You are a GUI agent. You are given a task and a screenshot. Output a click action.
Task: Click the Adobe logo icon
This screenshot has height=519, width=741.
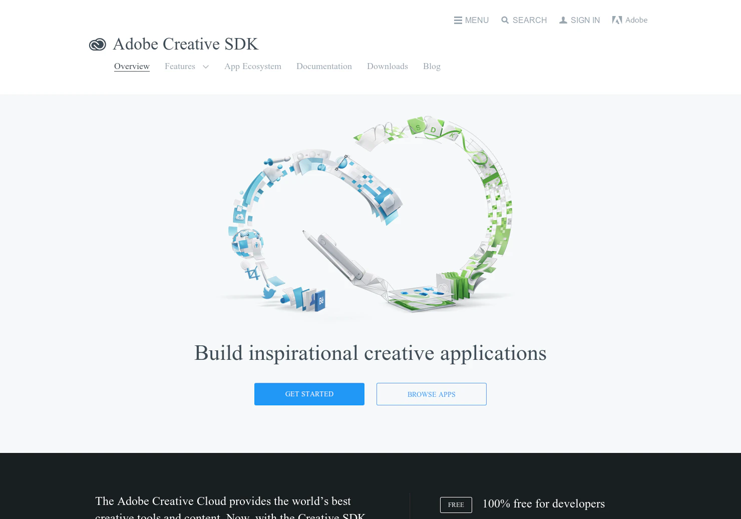[617, 20]
